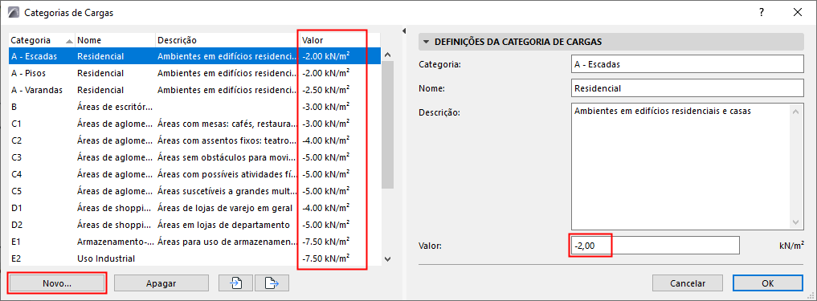This screenshot has width=817, height=301.
Task: Click 'Uso Industrial' name cell
Action: pos(106,258)
